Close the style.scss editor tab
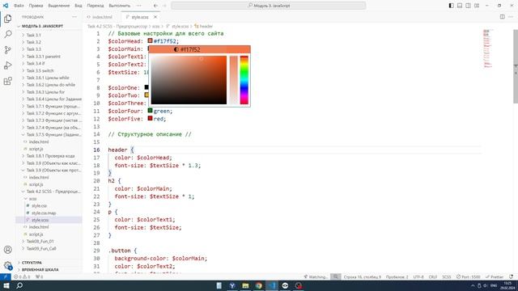The height and width of the screenshot is (291, 518). click(155, 17)
